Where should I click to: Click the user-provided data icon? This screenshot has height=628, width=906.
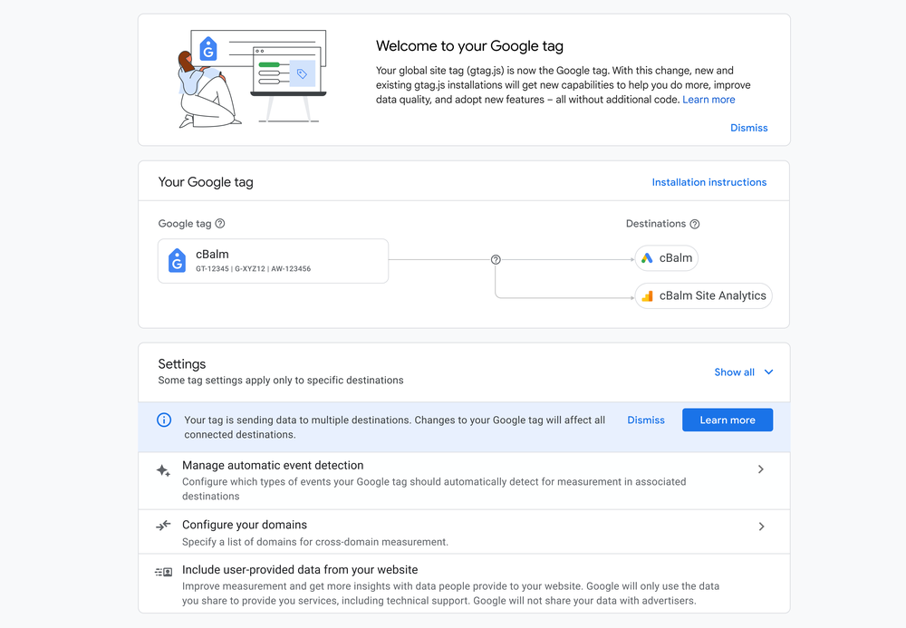coord(163,572)
